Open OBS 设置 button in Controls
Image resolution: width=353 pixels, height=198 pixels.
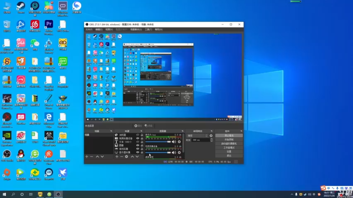click(x=229, y=152)
